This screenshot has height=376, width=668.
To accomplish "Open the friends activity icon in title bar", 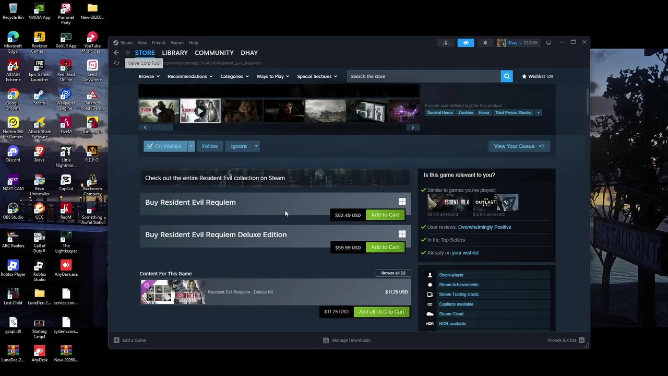I will (x=446, y=43).
